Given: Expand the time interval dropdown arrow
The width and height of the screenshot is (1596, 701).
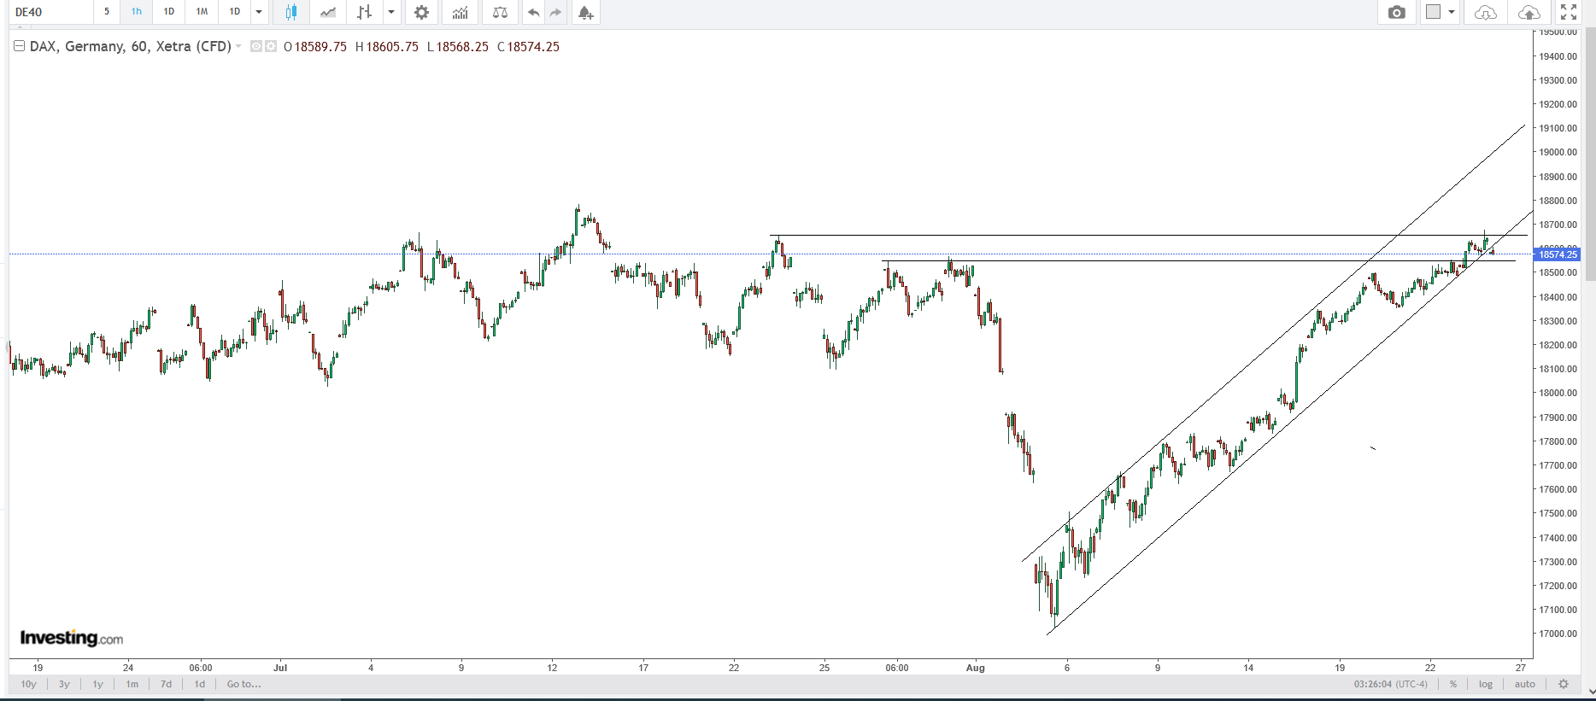Looking at the screenshot, I should click(259, 12).
